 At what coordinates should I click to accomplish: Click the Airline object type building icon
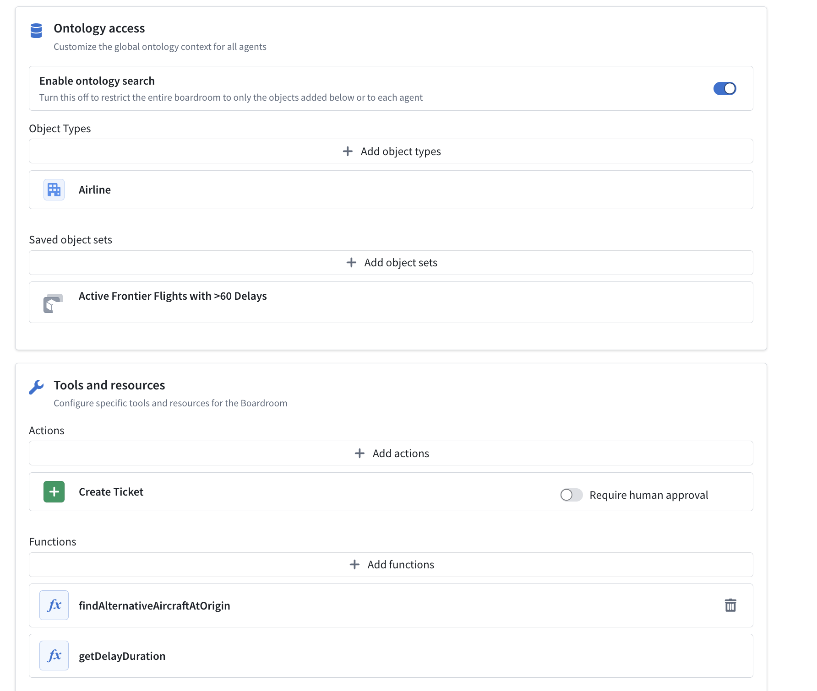[x=54, y=189]
